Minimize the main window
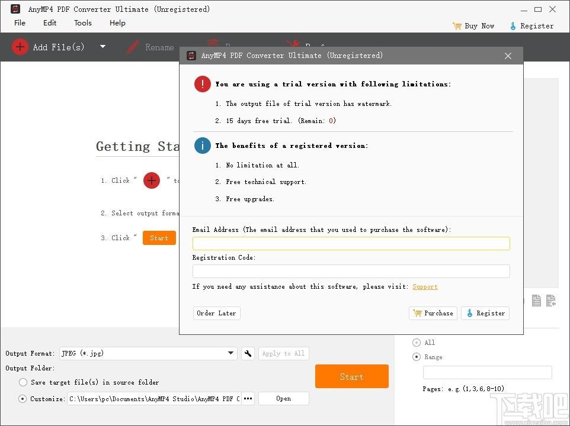The image size is (570, 426). coord(524,10)
